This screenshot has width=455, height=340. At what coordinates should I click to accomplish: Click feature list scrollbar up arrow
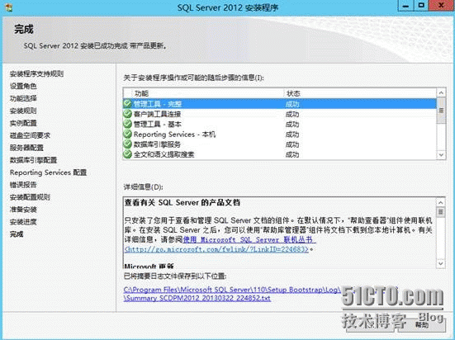coord(441,92)
